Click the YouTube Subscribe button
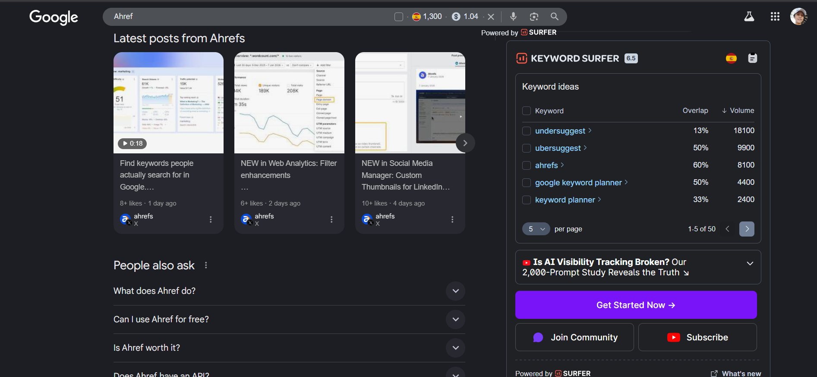 (697, 337)
